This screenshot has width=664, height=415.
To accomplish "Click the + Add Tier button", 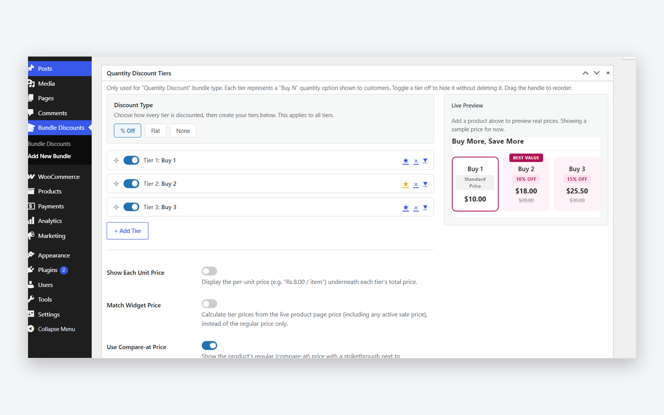I will 128,231.
